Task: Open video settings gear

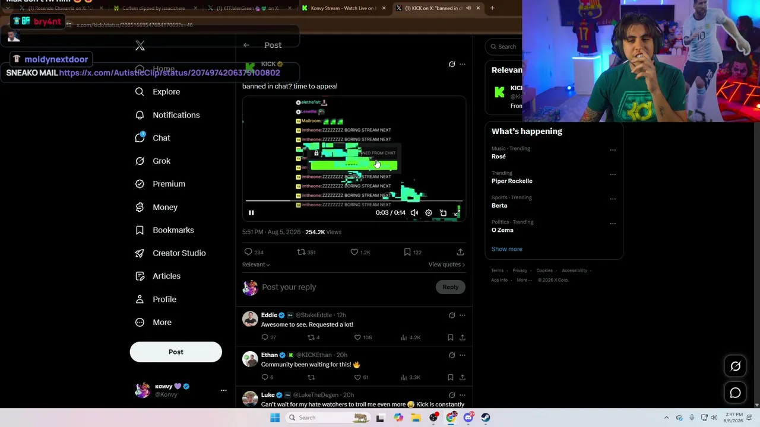Action: [429, 213]
